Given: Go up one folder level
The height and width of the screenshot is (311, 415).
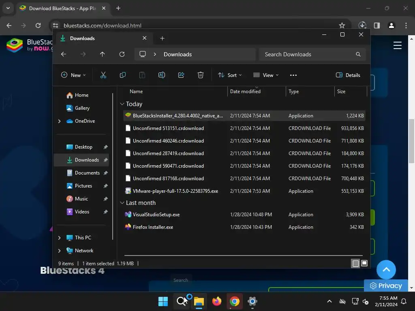Looking at the screenshot, I should click(x=103, y=54).
